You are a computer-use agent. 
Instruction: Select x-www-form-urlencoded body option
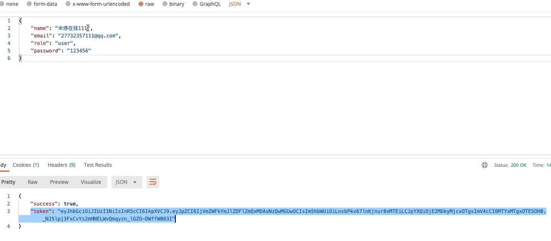tap(68, 4)
